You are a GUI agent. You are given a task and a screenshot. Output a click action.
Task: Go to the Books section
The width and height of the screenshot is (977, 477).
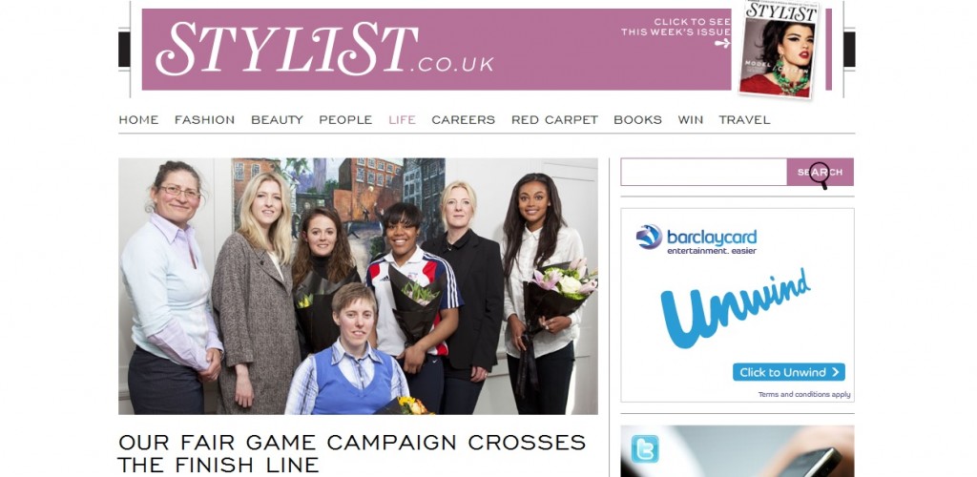(637, 119)
